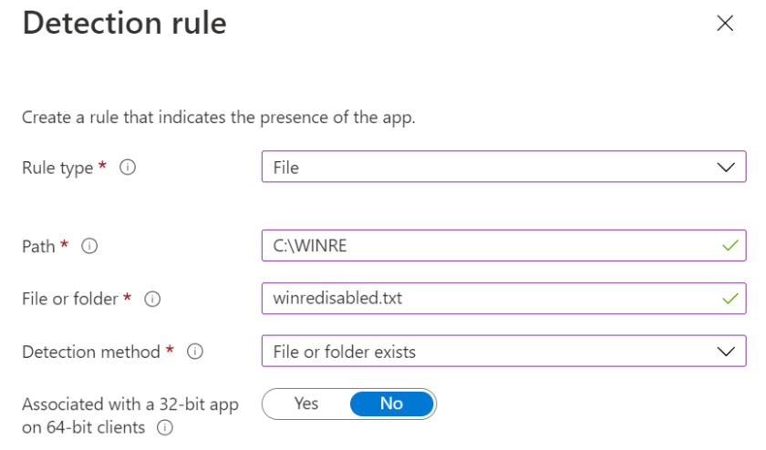Expand the Rule type chevron arrow
The width and height of the screenshot is (766, 450).
[x=726, y=168]
